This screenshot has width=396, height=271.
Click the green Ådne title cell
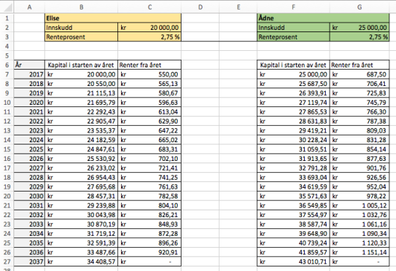click(324, 18)
